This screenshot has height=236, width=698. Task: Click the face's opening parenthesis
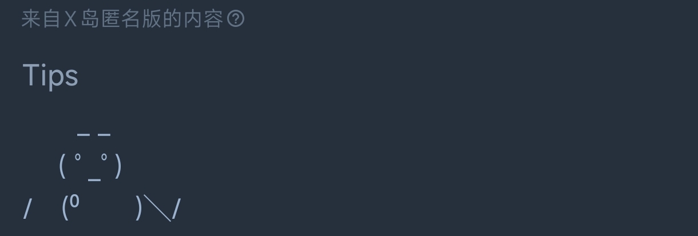tap(62, 167)
